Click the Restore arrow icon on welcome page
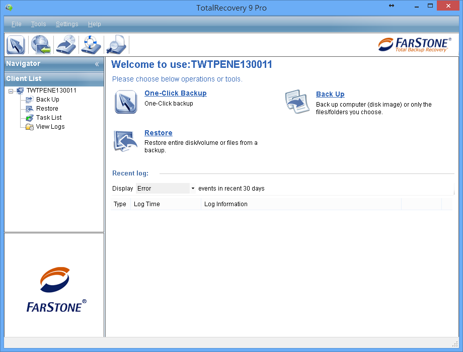The height and width of the screenshot is (352, 463). pyautogui.click(x=125, y=141)
